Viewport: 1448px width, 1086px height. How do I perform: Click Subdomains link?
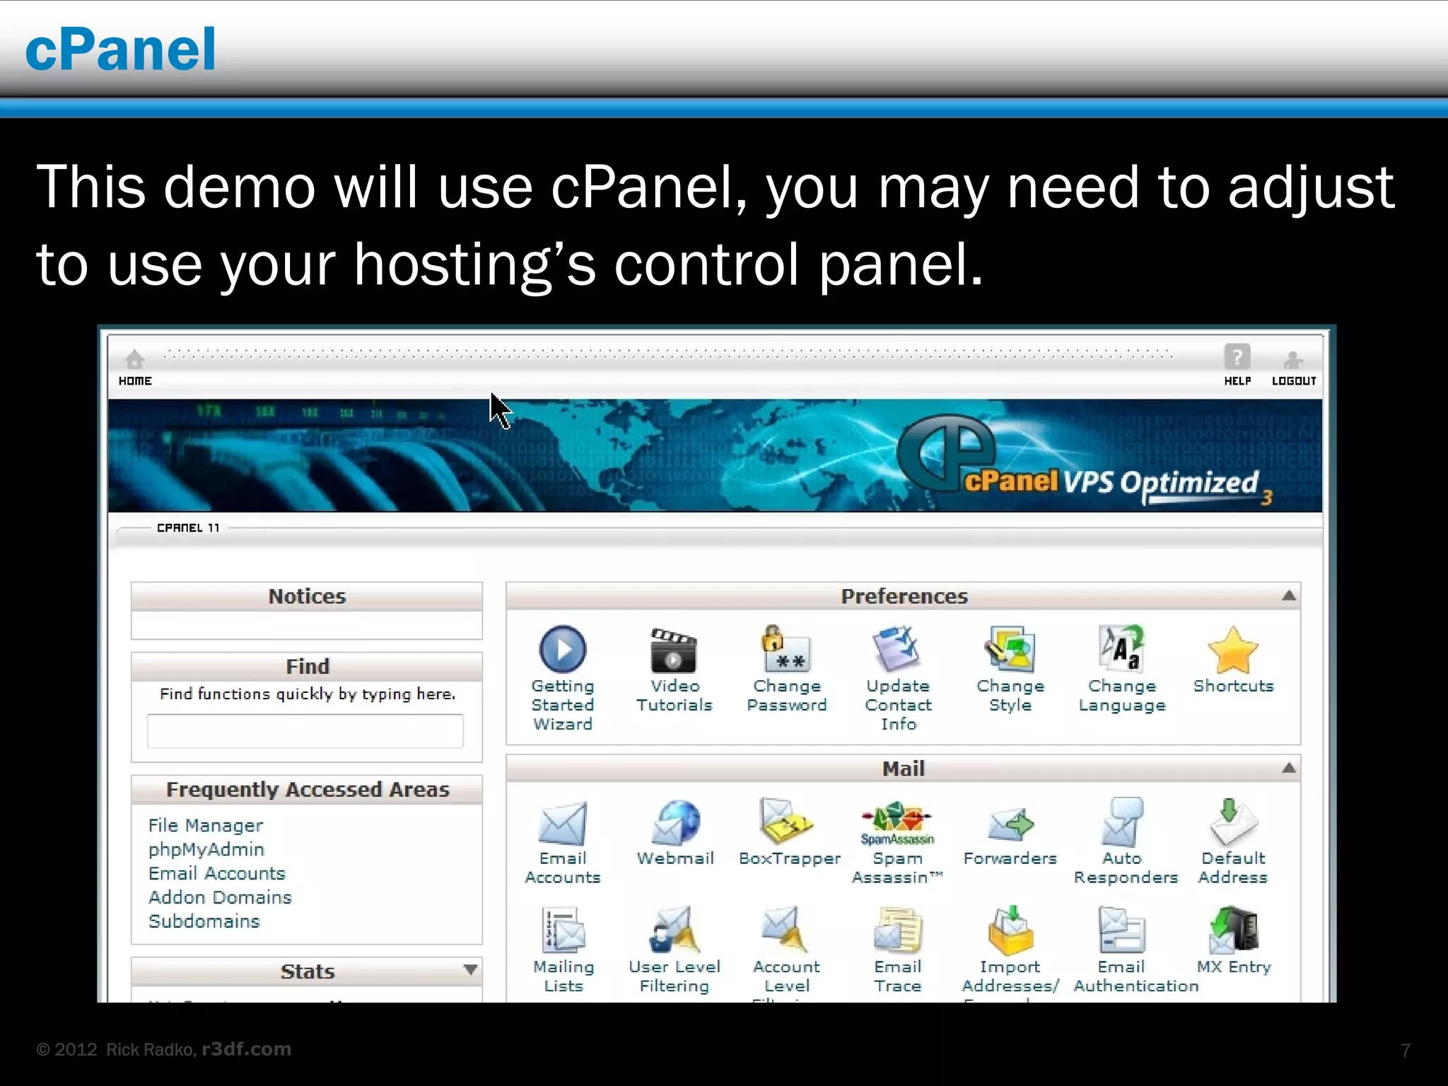point(204,921)
